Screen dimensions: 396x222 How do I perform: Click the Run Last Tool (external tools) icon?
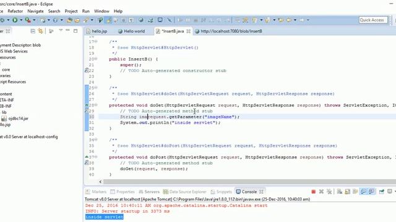pos(28,20)
